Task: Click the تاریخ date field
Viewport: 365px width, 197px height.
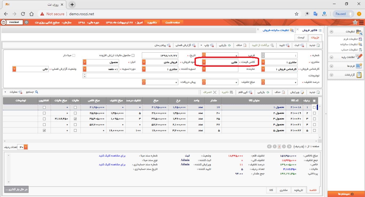Action: click(160, 56)
